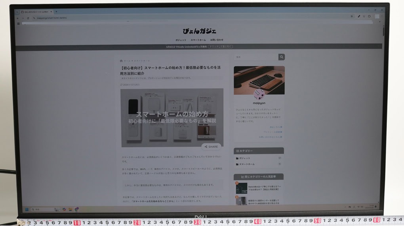Click the address bar URL
This screenshot has width=404, height=226.
[x=52, y=18]
